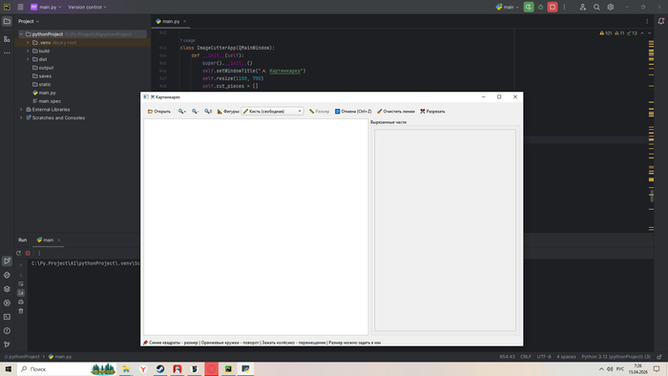This screenshot has height=376, width=668.
Task: Reset zoom with the magnifier 0 icon
Action: tap(208, 111)
